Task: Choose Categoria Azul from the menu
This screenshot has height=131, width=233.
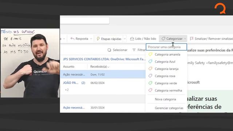Action: pos(166,61)
